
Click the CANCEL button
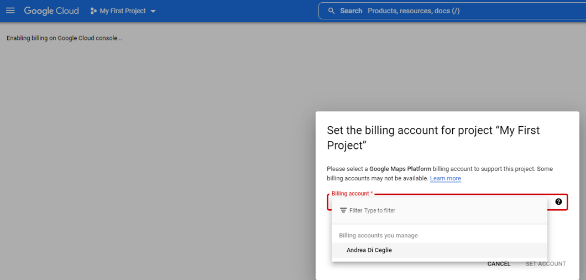(499, 264)
